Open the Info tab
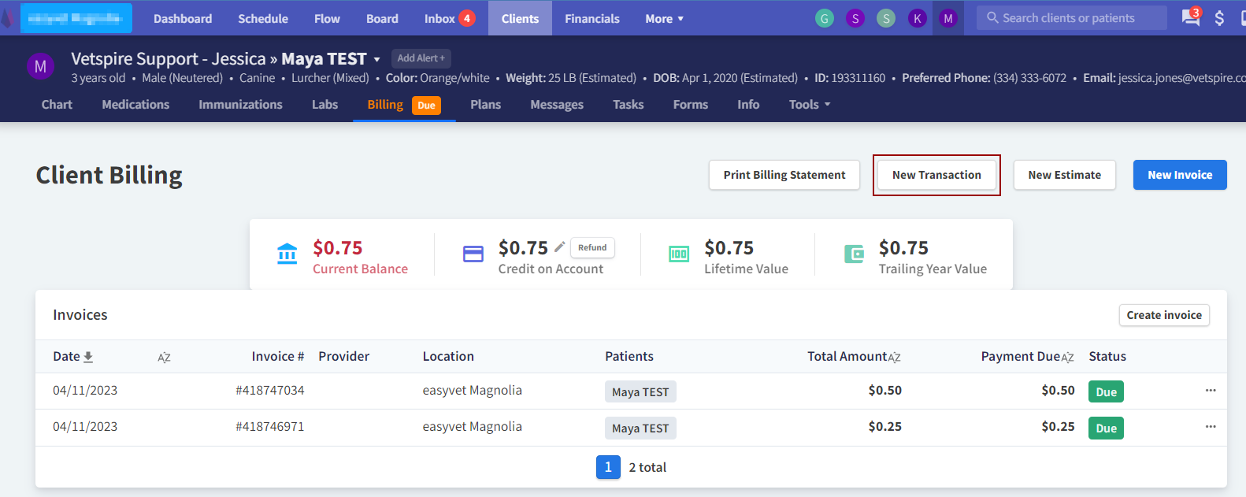Screen dimensions: 1246x497 pyautogui.click(x=748, y=105)
